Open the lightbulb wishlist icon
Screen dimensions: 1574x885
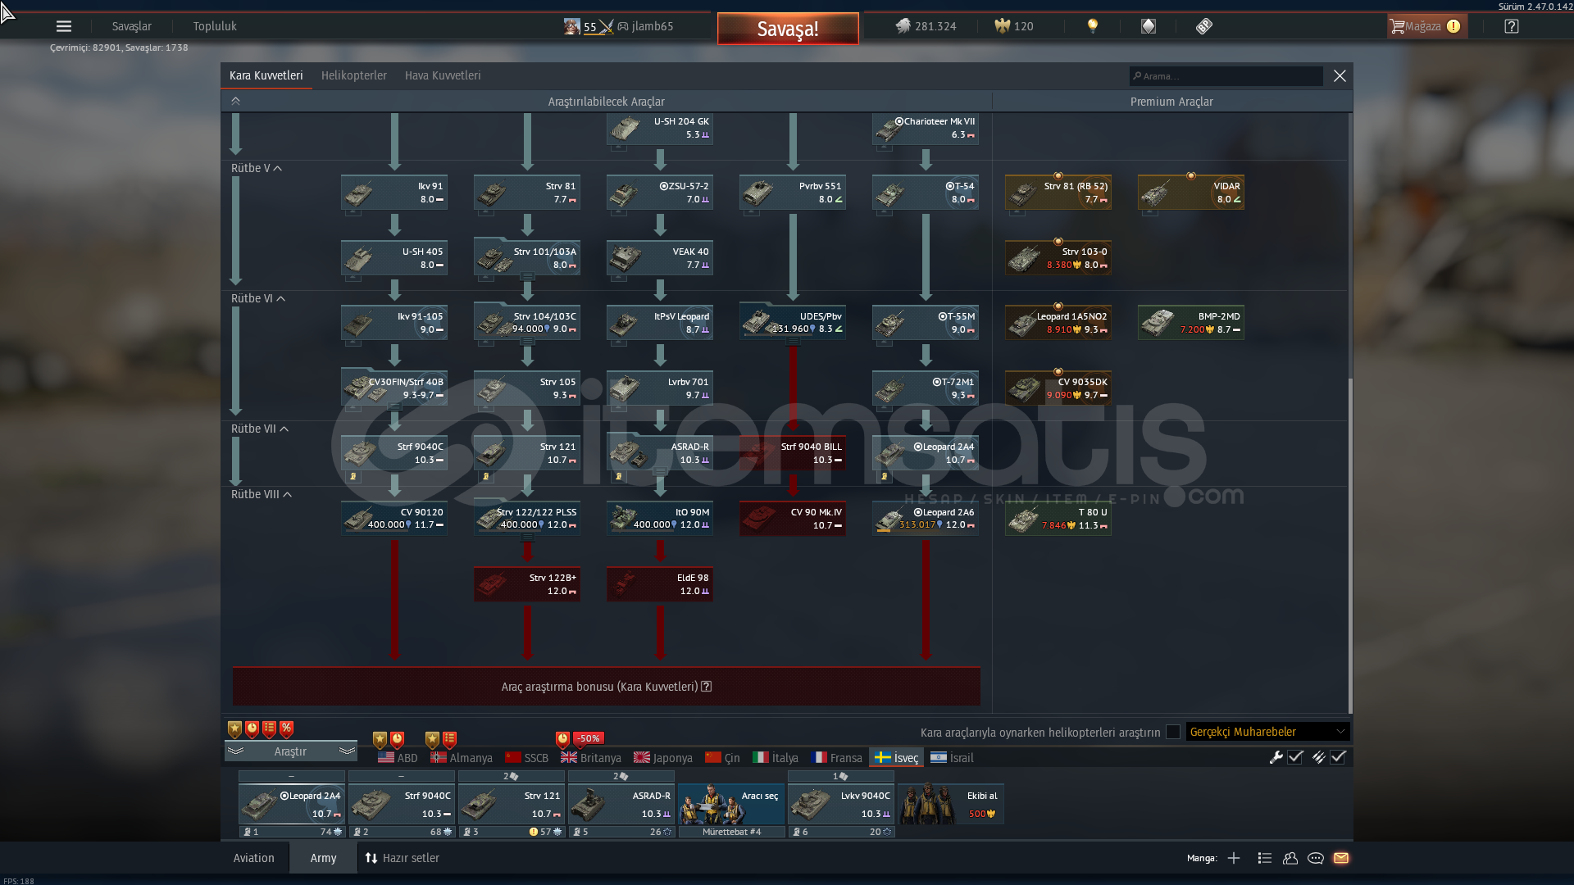(x=1093, y=26)
